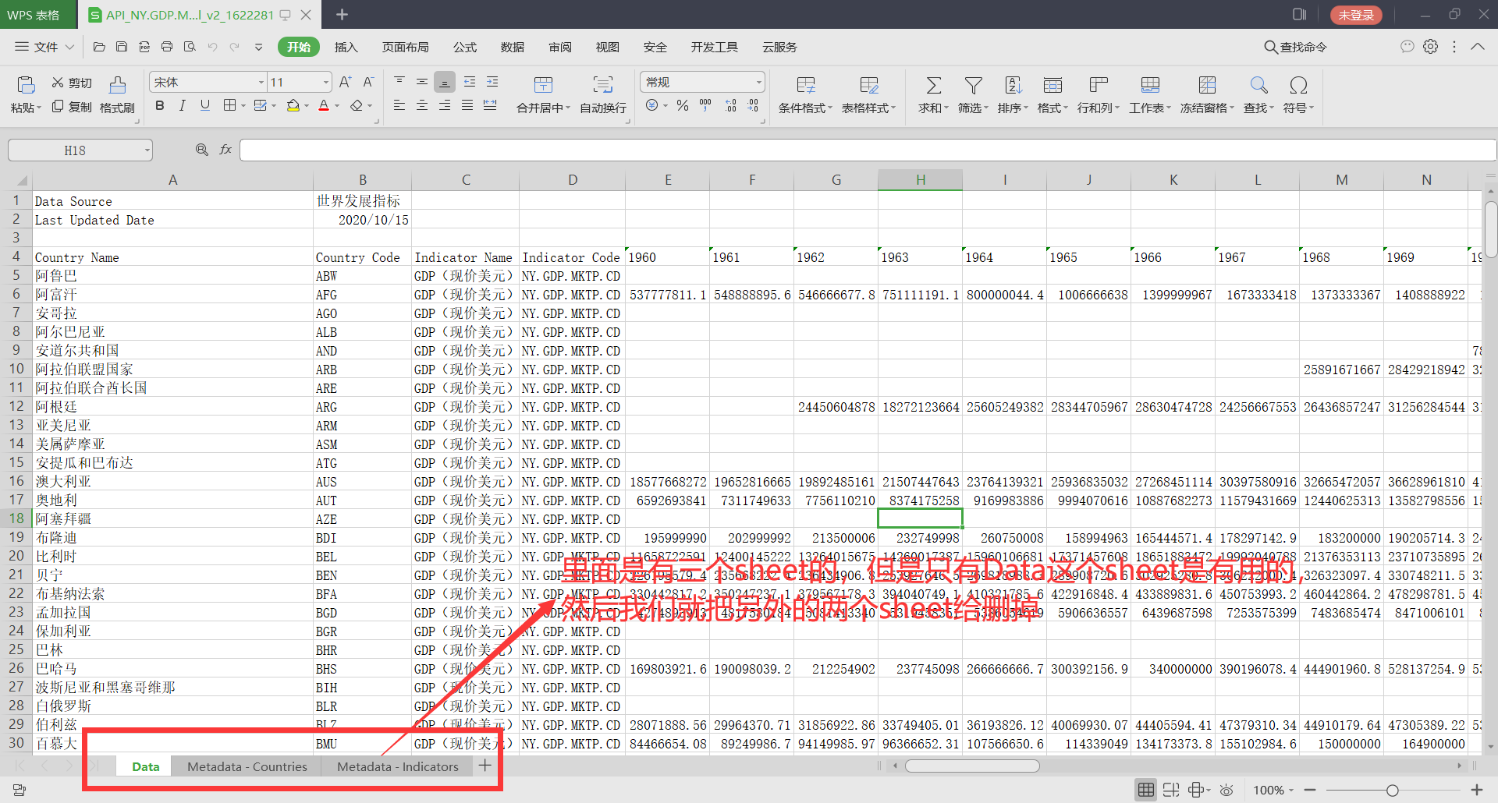Click the Wrap Text (自动换行) icon
This screenshot has height=803, width=1498.
(x=603, y=85)
